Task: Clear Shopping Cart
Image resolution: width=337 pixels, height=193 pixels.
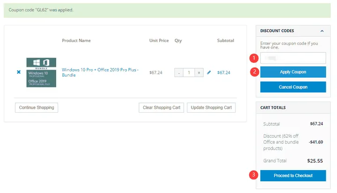Action: (161, 107)
